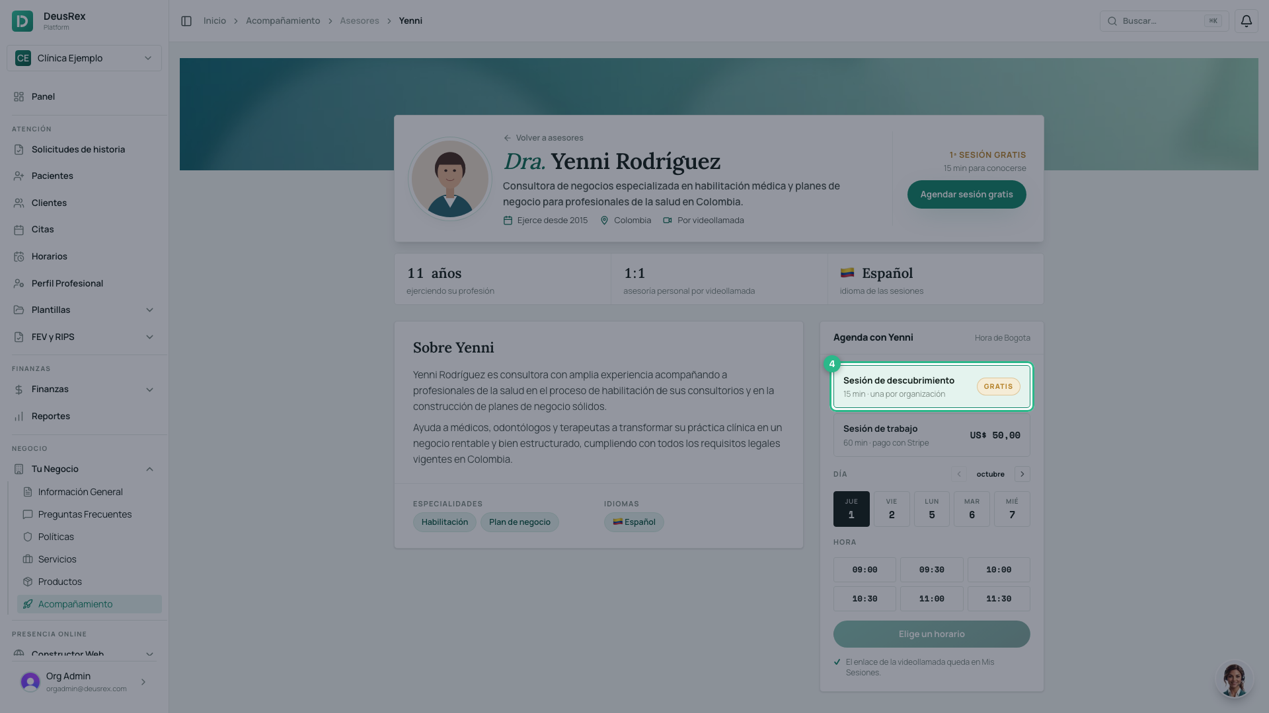Click the Elige un horario button
The image size is (1269, 713).
(931, 634)
